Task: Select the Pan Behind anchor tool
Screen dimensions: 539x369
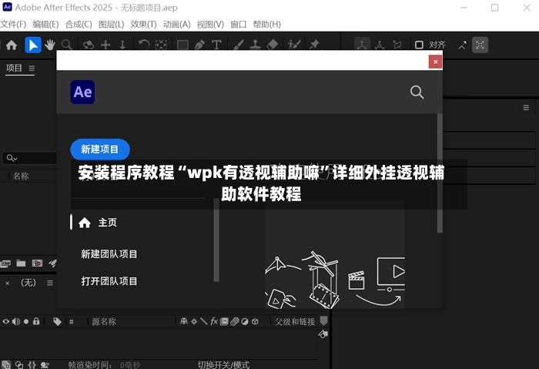Action: coord(161,45)
